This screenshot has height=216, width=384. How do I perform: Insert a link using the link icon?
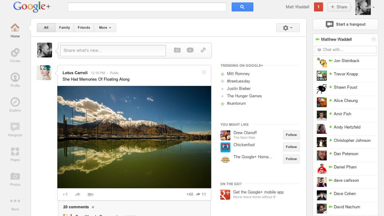[x=203, y=50]
